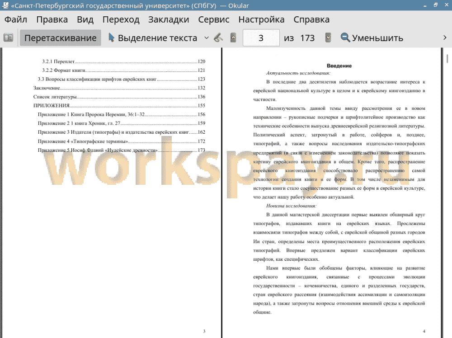The width and height of the screenshot is (452, 338).
Task: Open the Переход menu
Action: (121, 19)
